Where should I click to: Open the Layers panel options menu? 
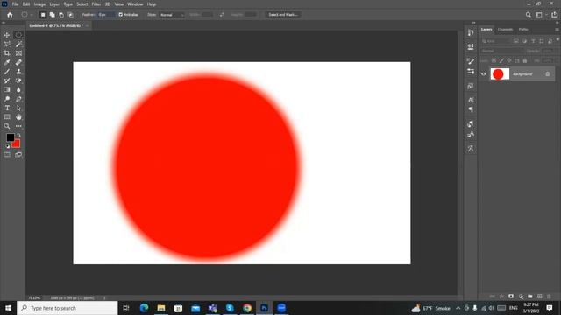pyautogui.click(x=557, y=30)
